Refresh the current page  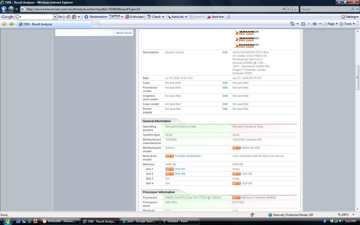(289, 9)
